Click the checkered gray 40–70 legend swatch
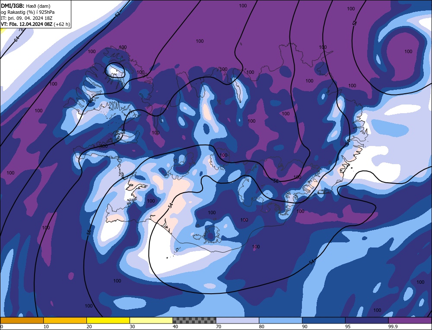 [x=194, y=320]
